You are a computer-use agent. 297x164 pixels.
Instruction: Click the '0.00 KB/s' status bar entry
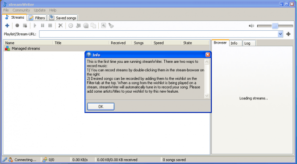click(80, 160)
